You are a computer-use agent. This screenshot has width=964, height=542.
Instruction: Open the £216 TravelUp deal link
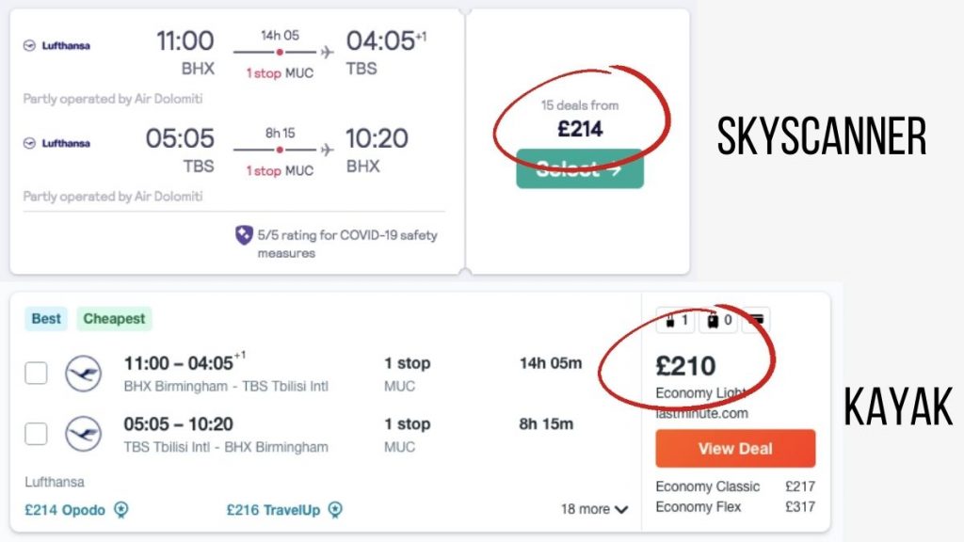click(x=273, y=510)
